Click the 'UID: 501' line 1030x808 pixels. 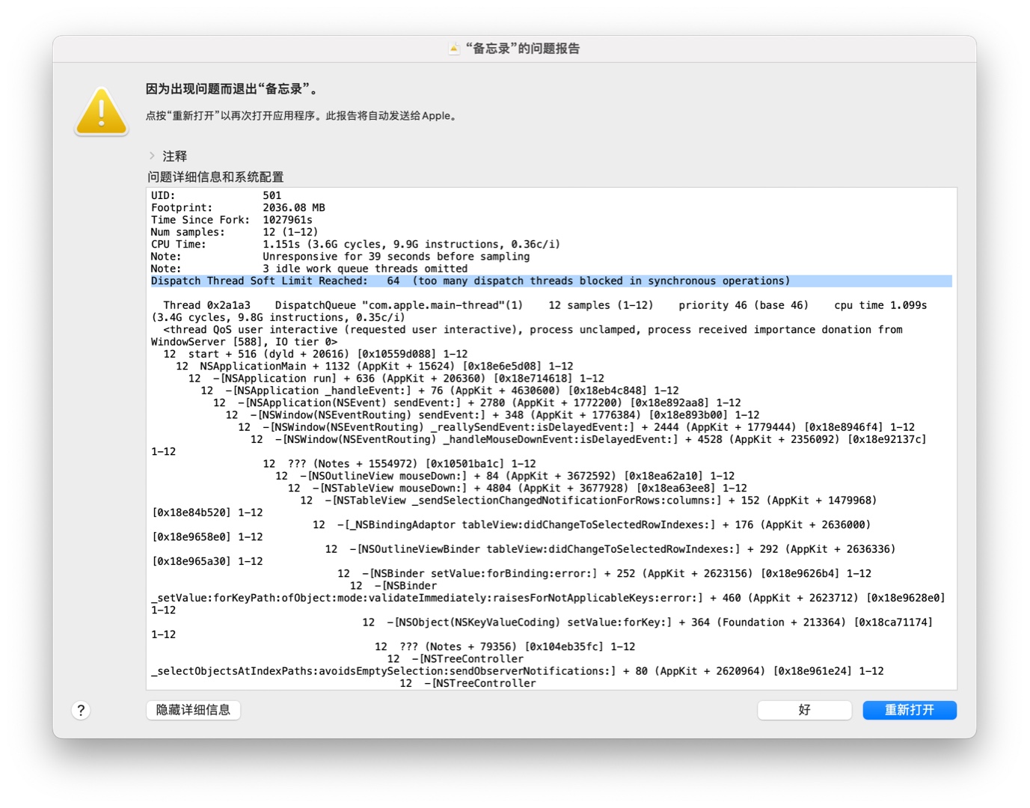click(x=216, y=195)
